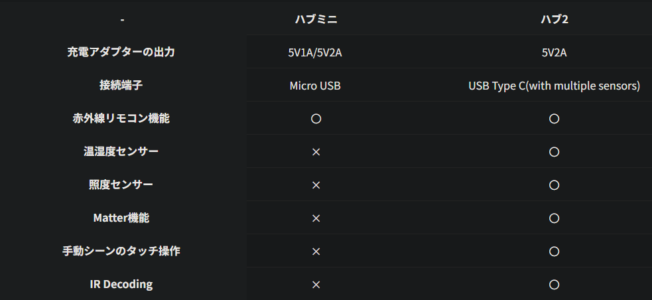Click the IR Decoding row label
Viewport: 652px width, 300px height.
[121, 284]
